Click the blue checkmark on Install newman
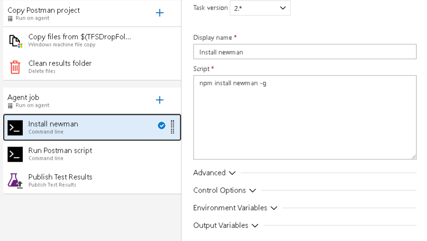 pos(161,126)
